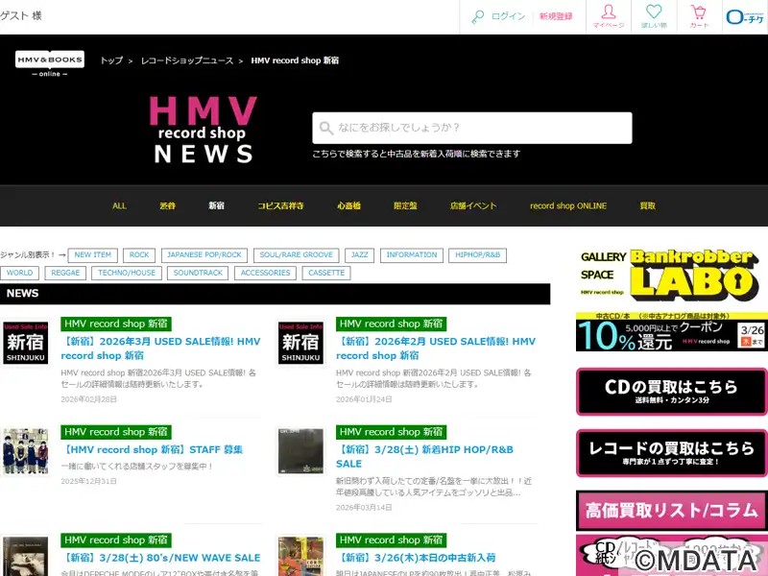Open Bankrobber LABO gallery banner
Screen dimensions: 768x576
[x=671, y=275]
